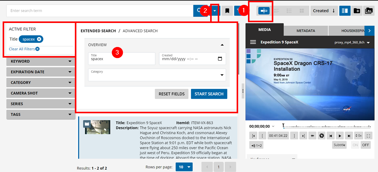Turn subtitles OFF
This screenshot has width=378, height=172.
point(366,145)
